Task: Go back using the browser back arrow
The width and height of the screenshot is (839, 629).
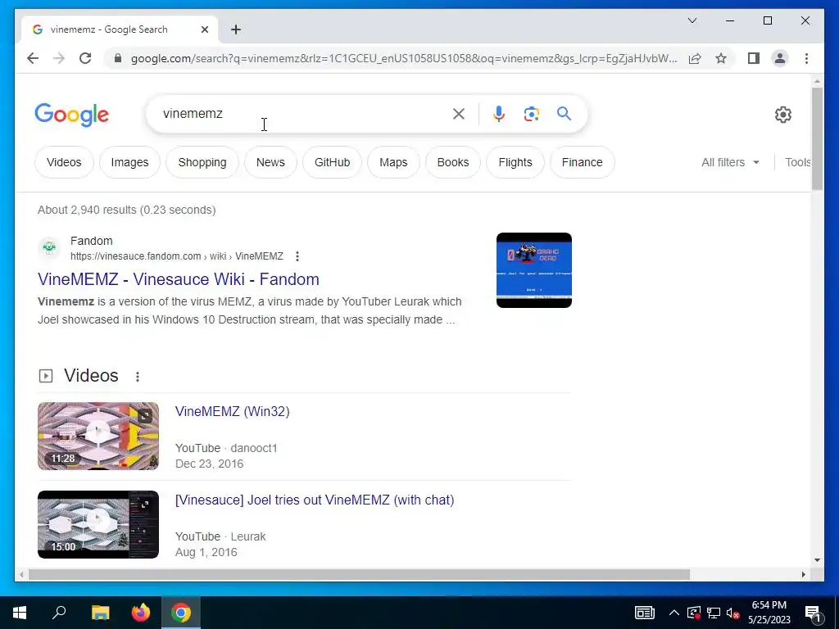Action: pos(33,58)
